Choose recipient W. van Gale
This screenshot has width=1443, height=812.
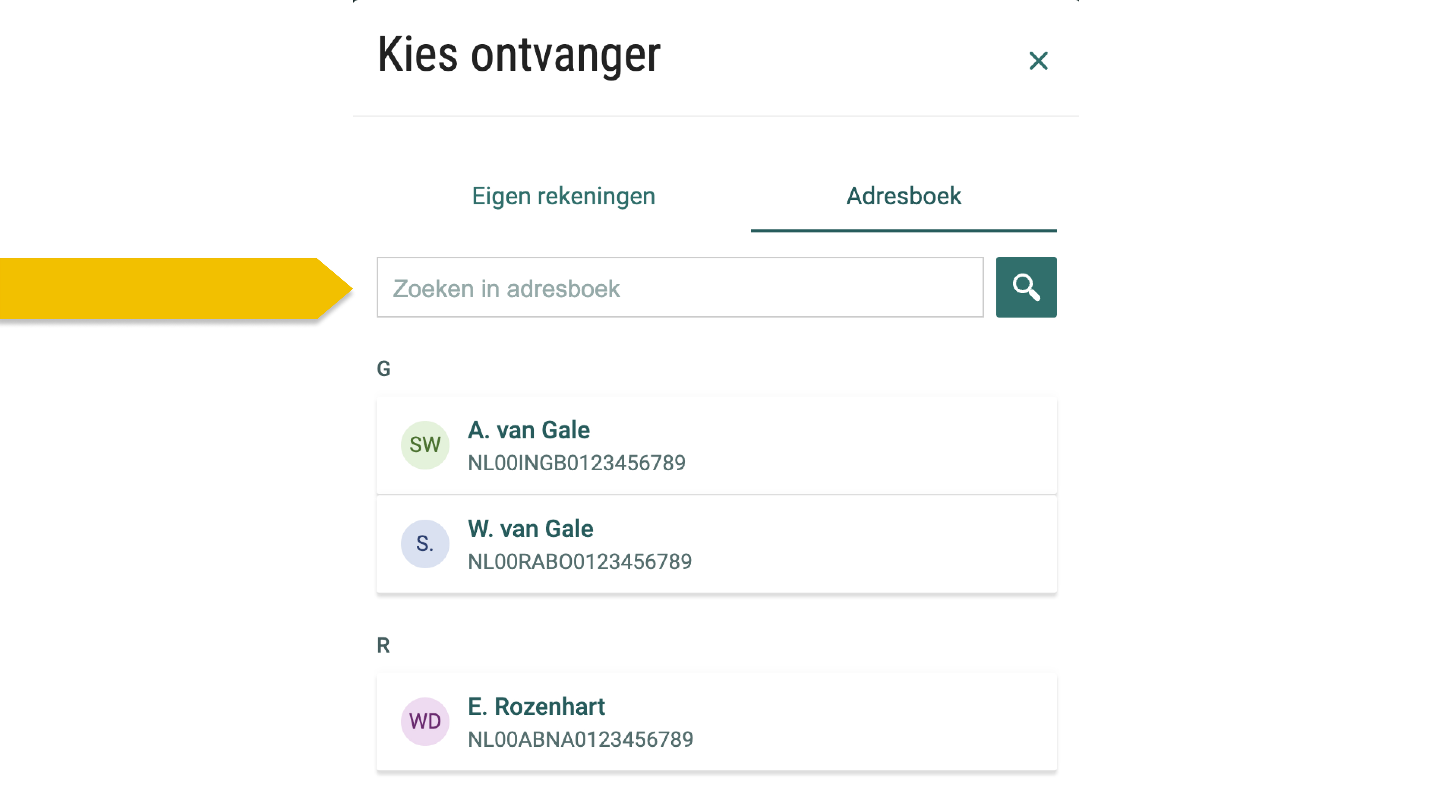[530, 529]
